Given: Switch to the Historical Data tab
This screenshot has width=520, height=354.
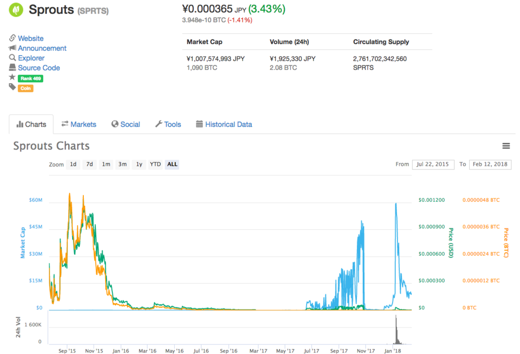Looking at the screenshot, I should coord(224,124).
